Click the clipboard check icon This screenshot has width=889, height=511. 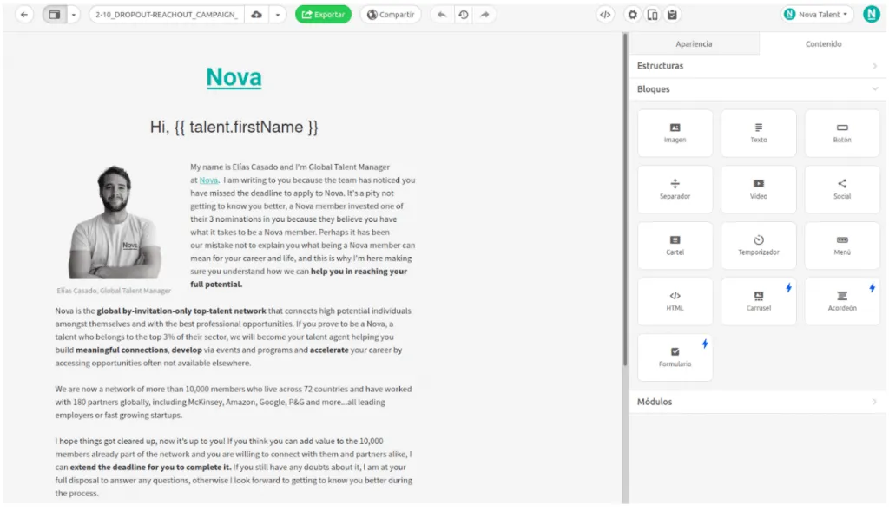(673, 15)
